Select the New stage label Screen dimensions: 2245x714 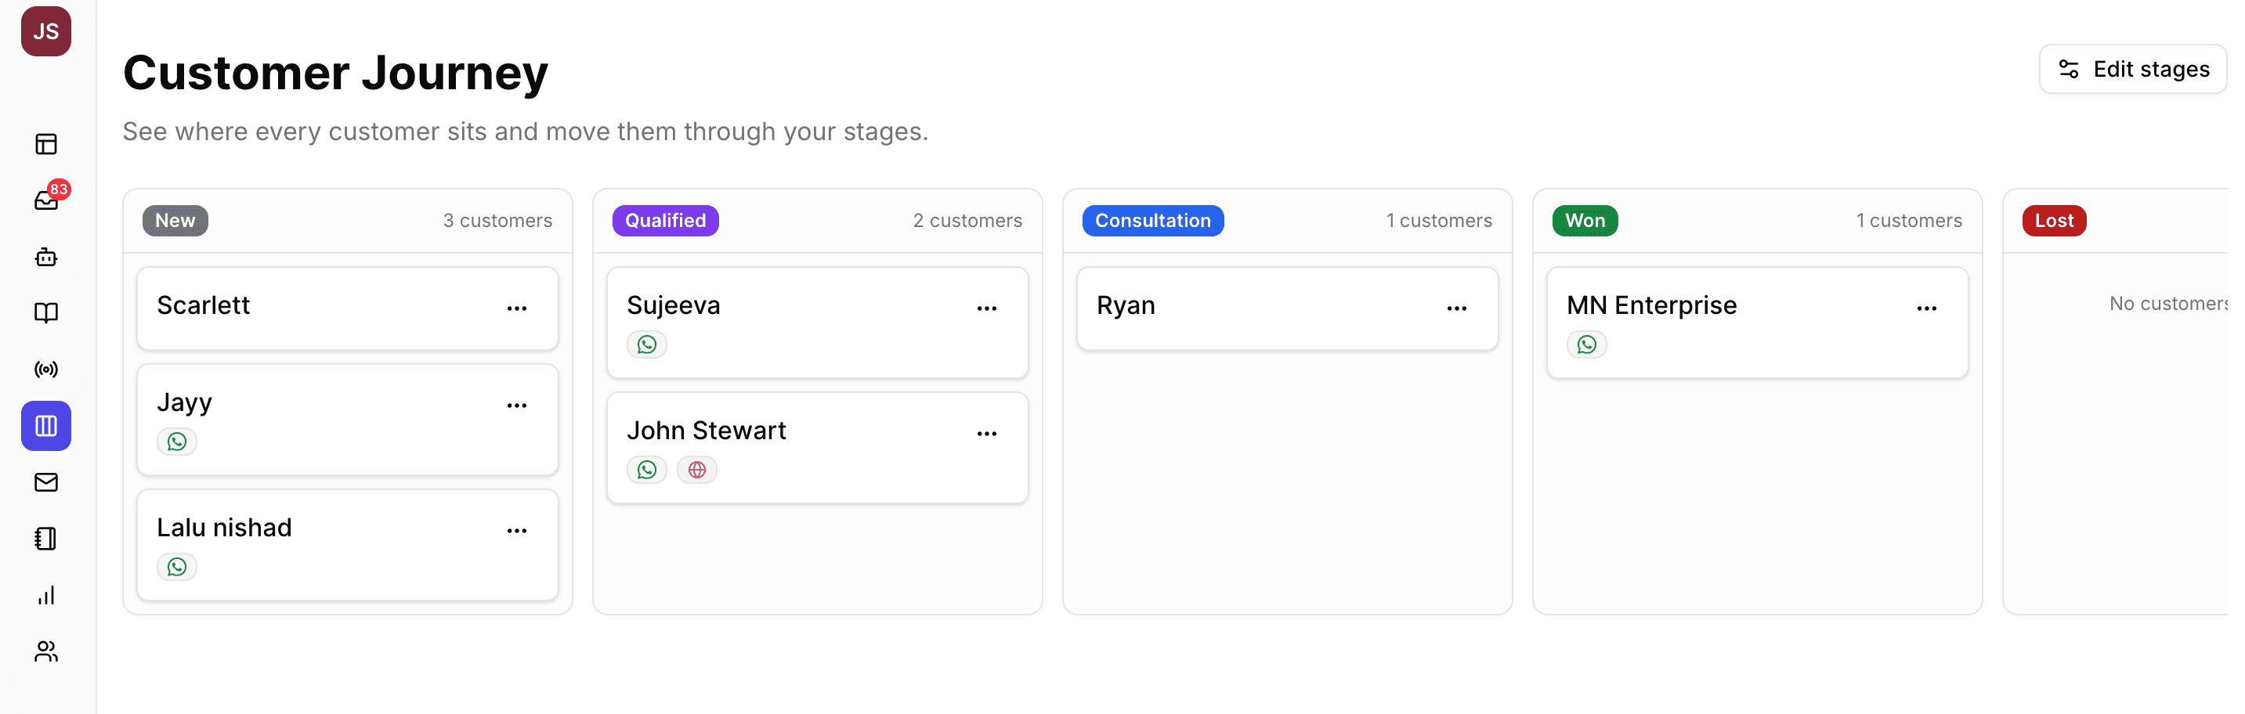pos(175,221)
